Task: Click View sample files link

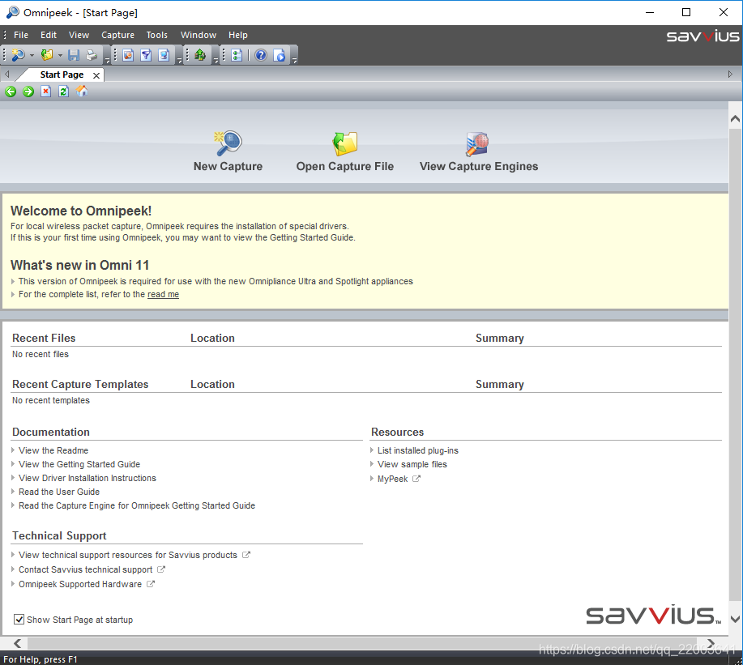Action: pyautogui.click(x=412, y=464)
